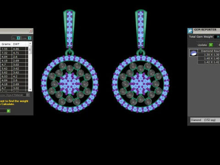
Task: Select the Diamond Round header row
Action: coord(209,51)
